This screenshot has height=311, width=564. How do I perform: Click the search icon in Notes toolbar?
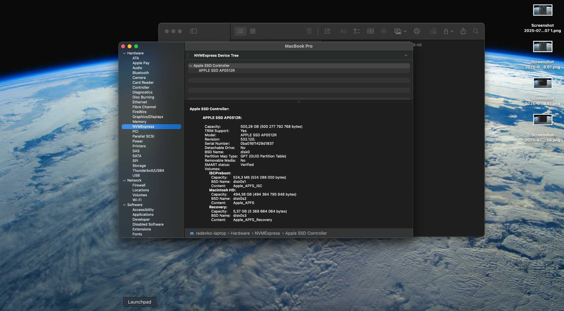[476, 31]
